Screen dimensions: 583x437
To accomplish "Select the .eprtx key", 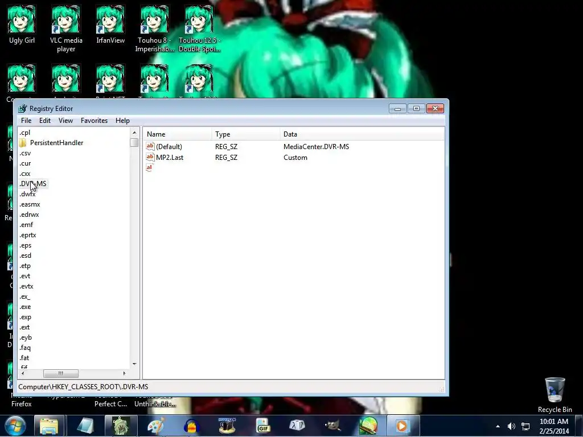I will tap(27, 235).
